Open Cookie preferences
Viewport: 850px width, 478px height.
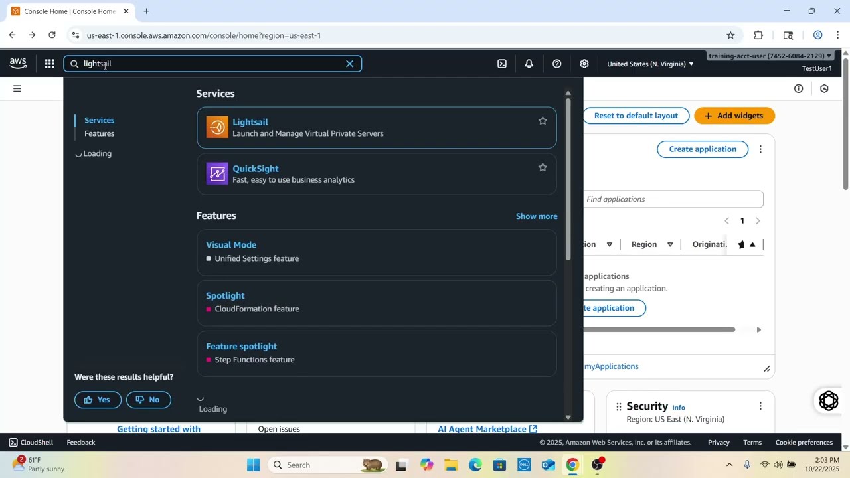(804, 443)
